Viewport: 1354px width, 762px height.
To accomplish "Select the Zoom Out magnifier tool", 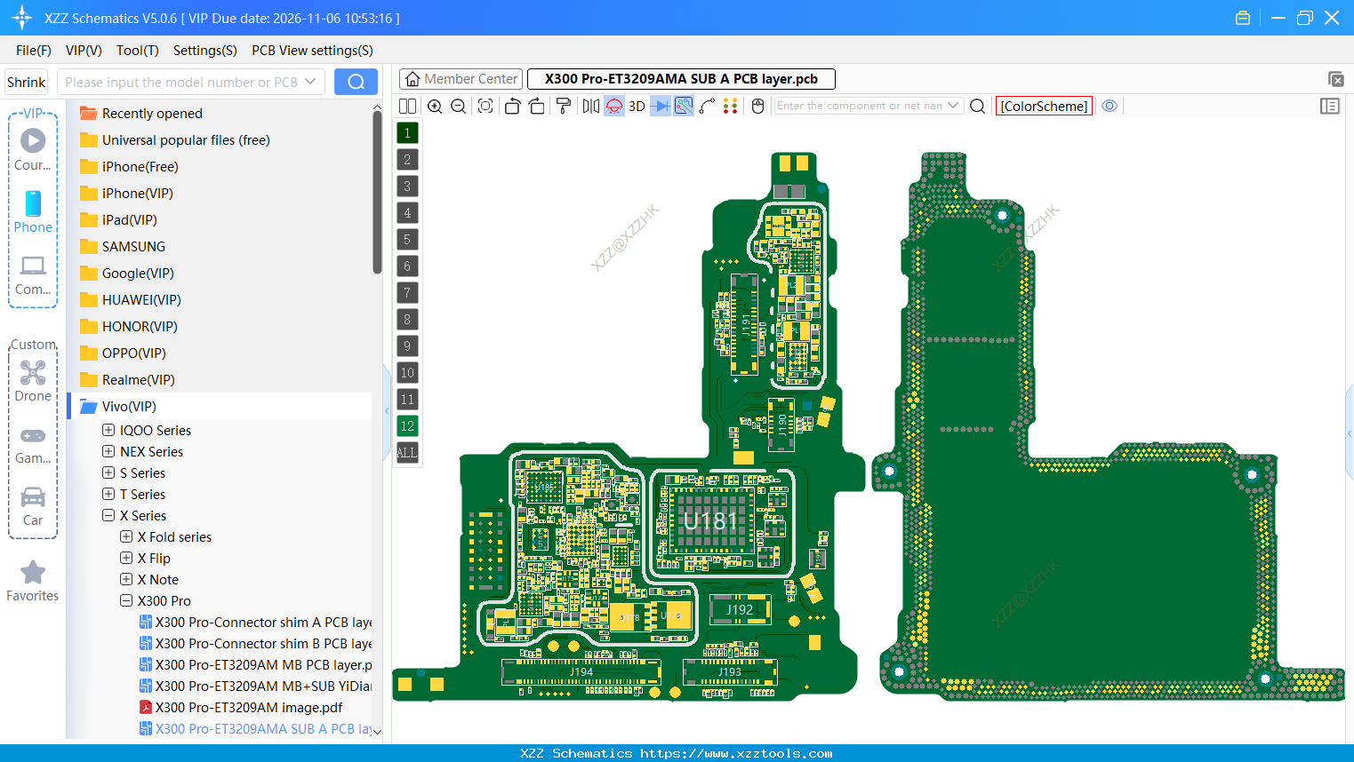I will pos(457,106).
